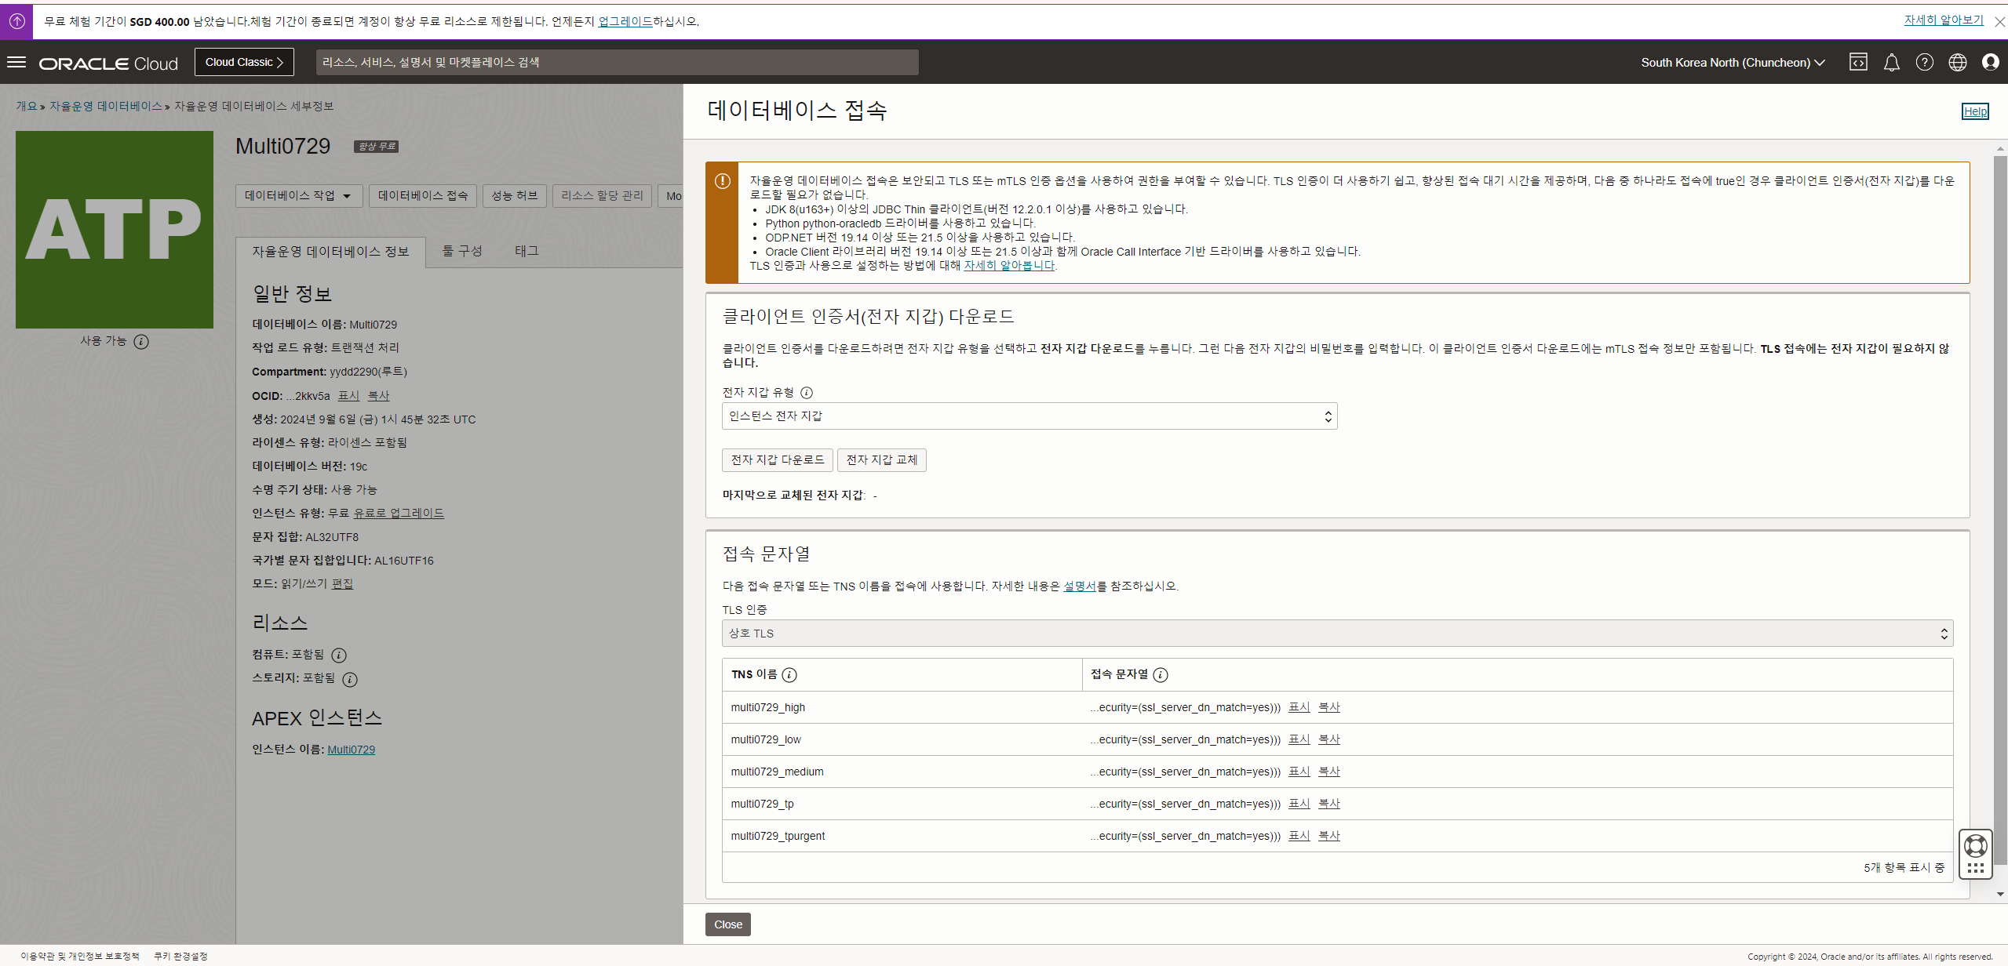Click the Close button of the panel
Image resolution: width=2008 pixels, height=966 pixels.
coord(728,924)
